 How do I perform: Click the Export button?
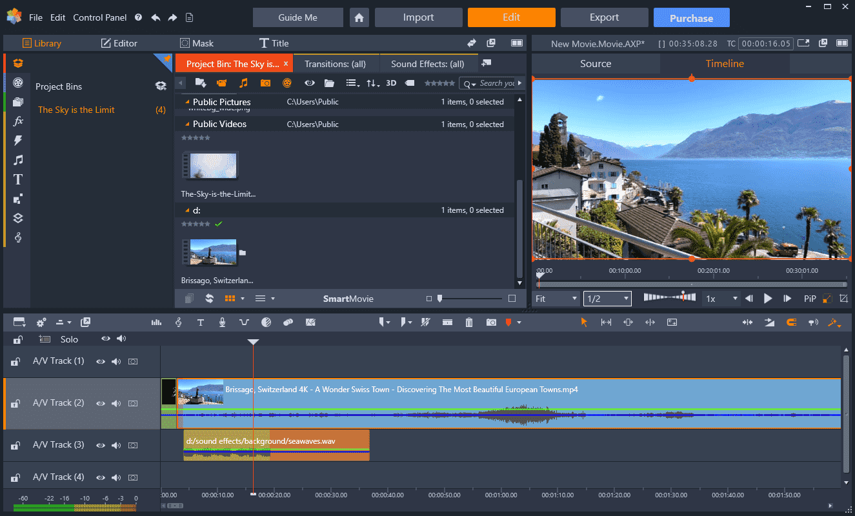click(604, 17)
